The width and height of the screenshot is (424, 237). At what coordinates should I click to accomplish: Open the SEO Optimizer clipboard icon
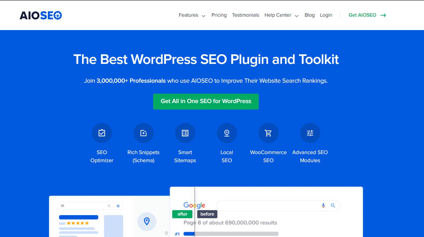click(x=102, y=133)
